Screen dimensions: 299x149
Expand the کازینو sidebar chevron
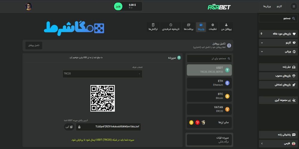(x=262, y=43)
